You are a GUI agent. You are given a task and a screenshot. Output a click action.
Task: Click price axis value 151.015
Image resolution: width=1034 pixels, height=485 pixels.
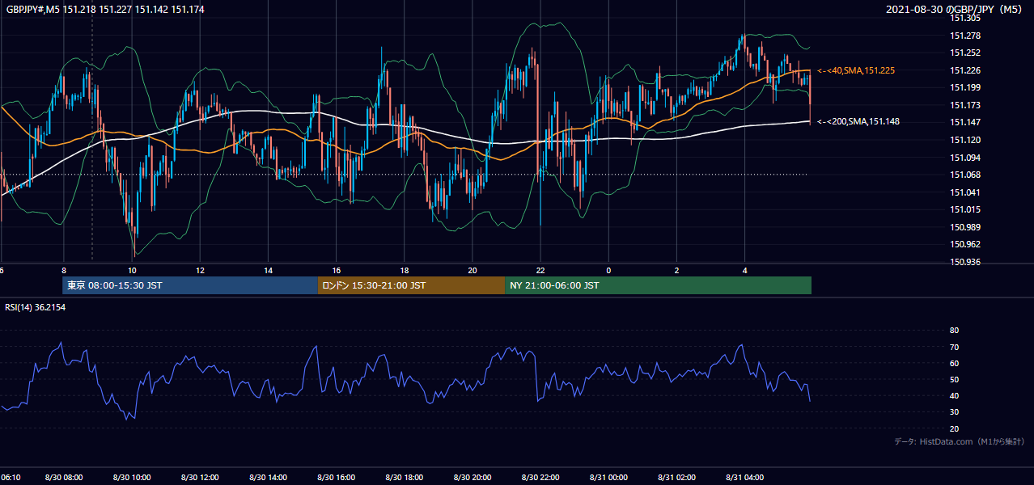(x=966, y=209)
